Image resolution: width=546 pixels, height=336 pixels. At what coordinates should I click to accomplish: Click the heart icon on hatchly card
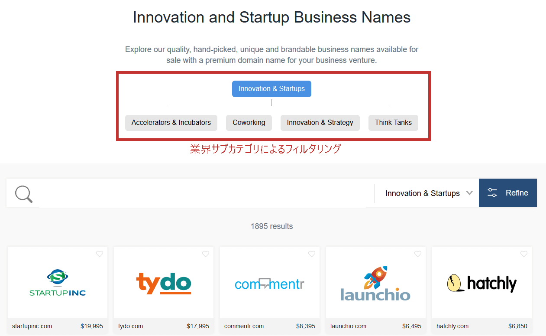(524, 254)
